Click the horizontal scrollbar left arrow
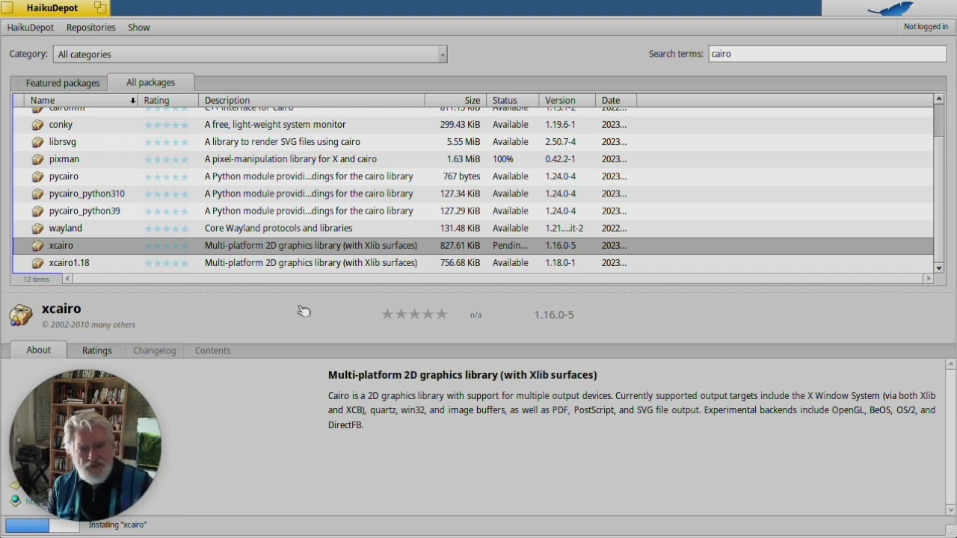957x538 pixels. (x=67, y=279)
